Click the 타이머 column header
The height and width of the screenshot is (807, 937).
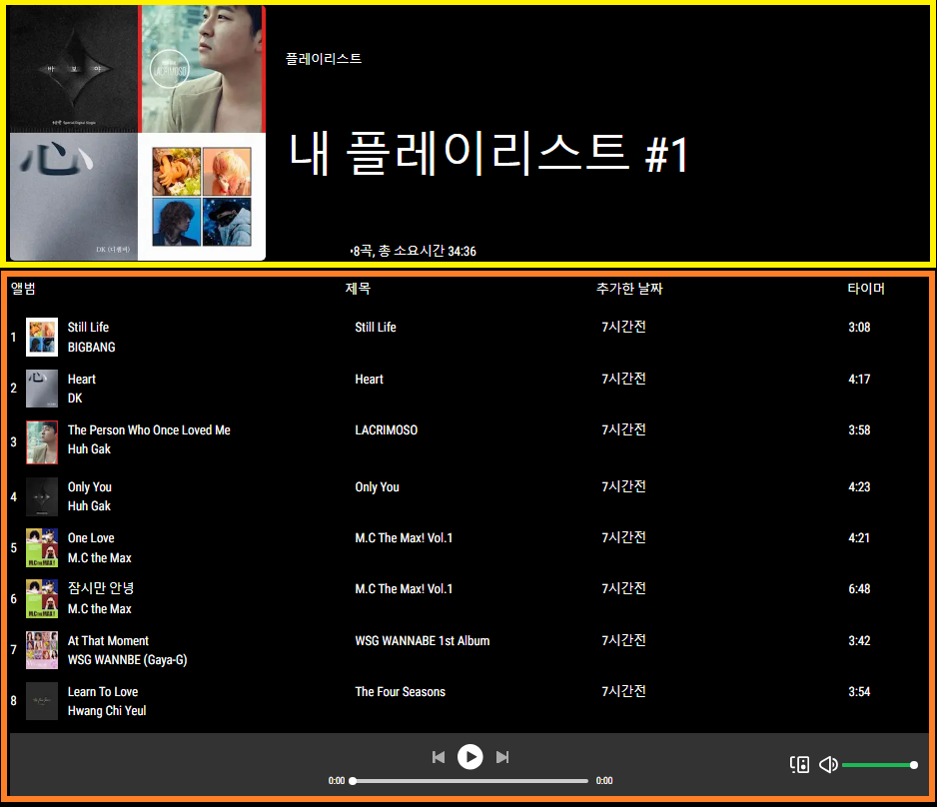(x=866, y=289)
